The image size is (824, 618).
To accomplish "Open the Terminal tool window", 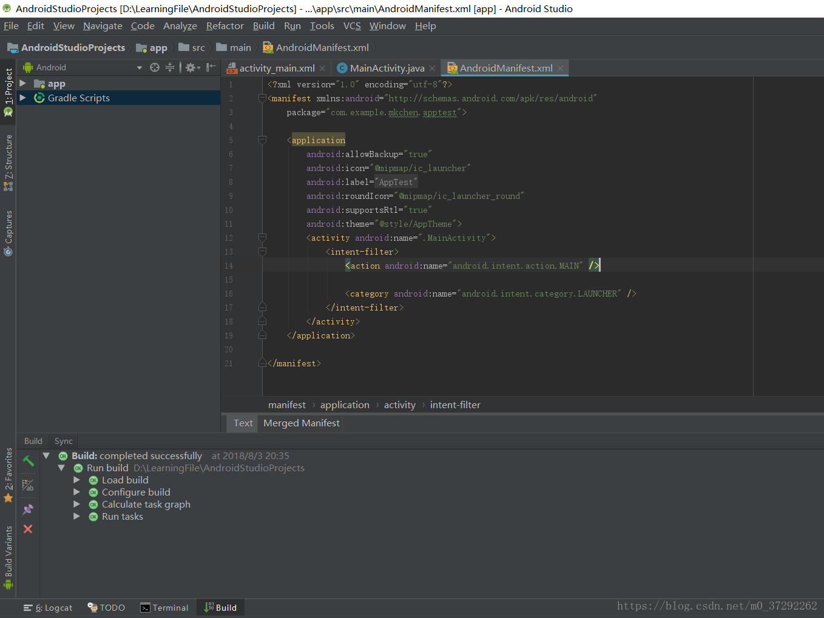I will 164,608.
